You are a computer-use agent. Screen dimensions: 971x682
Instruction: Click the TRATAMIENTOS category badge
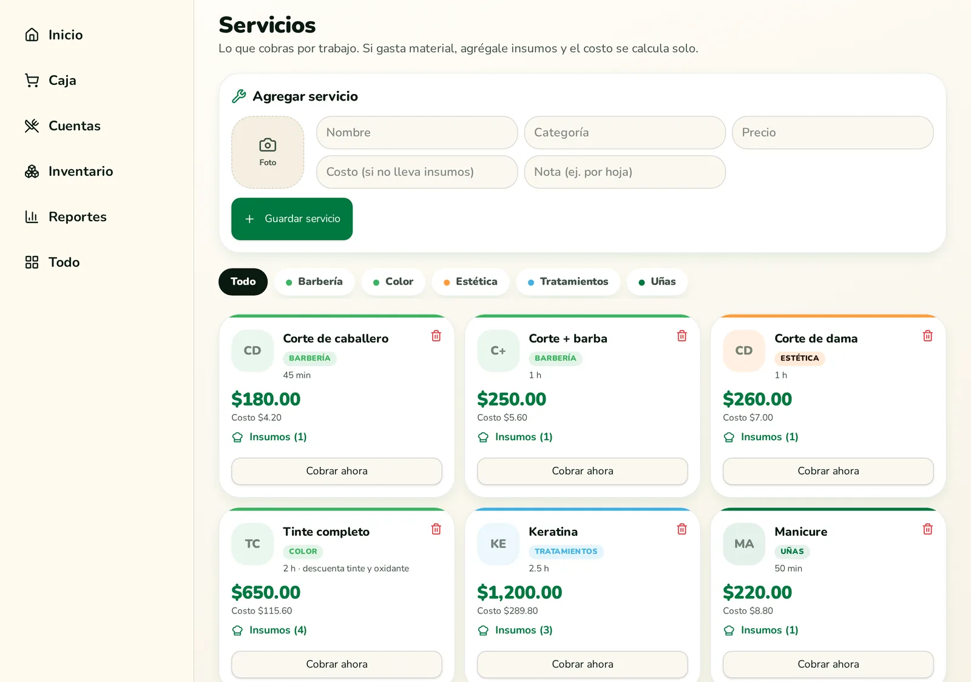point(566,552)
